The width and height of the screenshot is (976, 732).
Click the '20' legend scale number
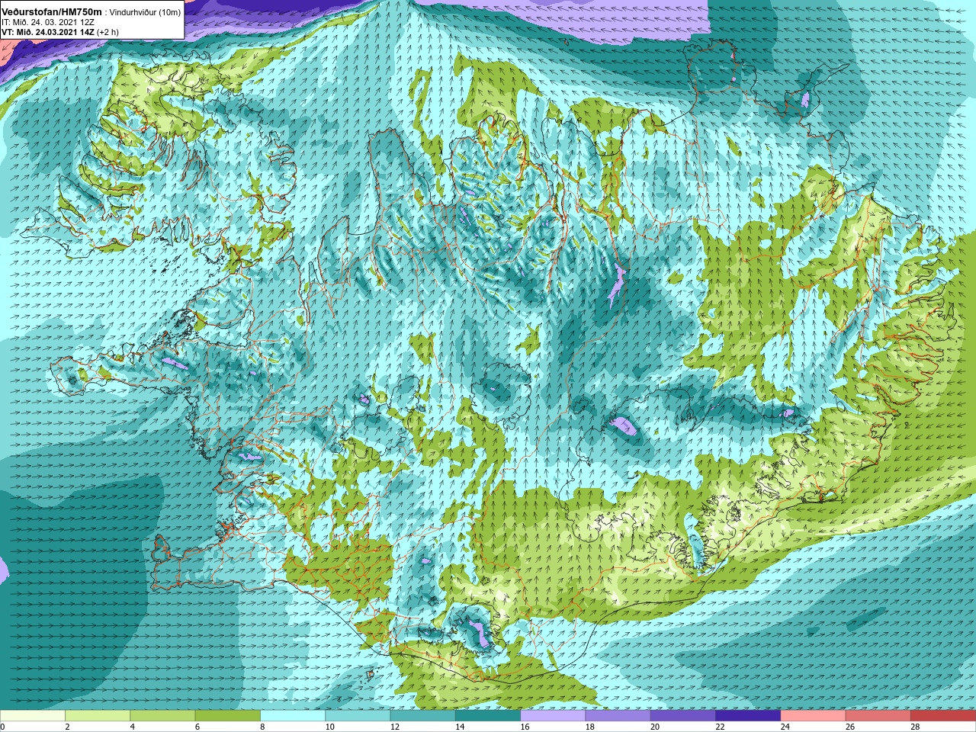tap(656, 727)
